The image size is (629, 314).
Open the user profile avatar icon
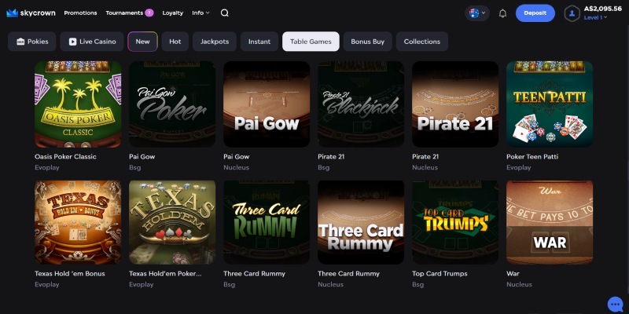pos(572,13)
